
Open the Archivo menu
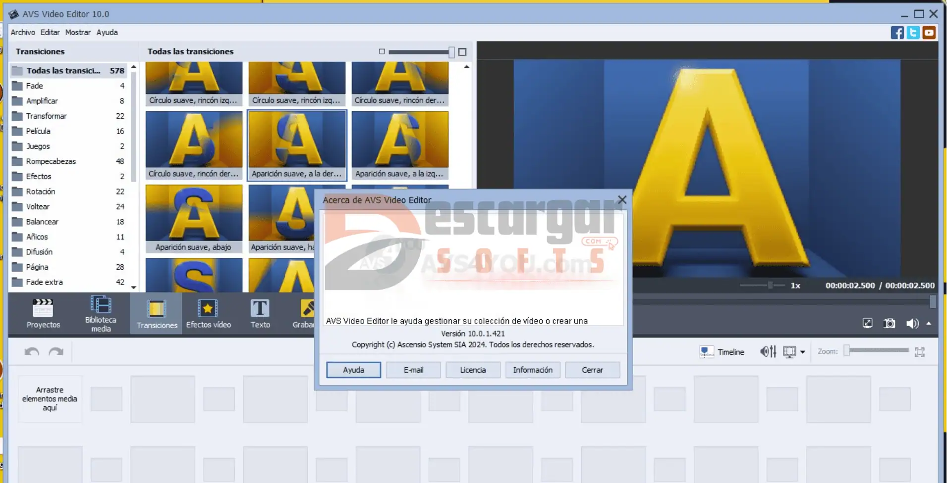coord(23,32)
